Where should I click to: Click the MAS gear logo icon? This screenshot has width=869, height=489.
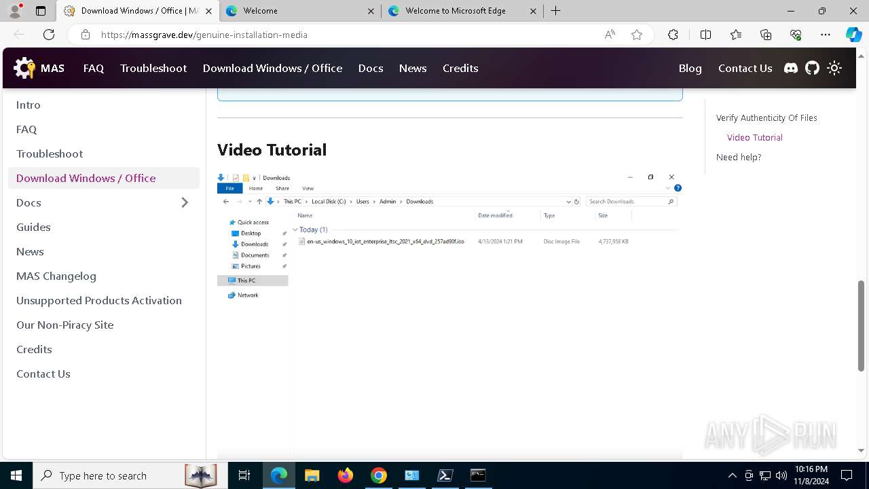(x=24, y=68)
